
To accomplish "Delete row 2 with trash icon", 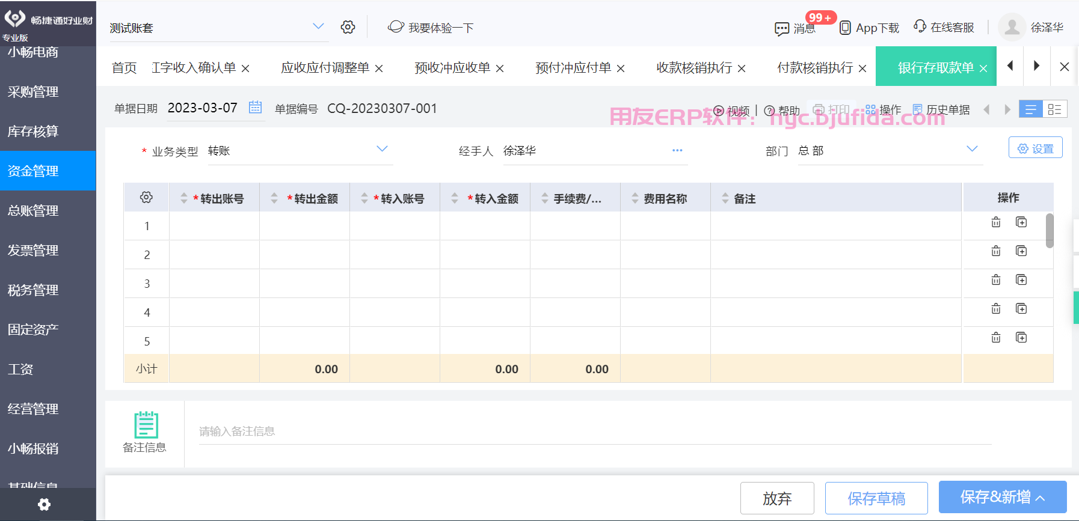I will (996, 251).
